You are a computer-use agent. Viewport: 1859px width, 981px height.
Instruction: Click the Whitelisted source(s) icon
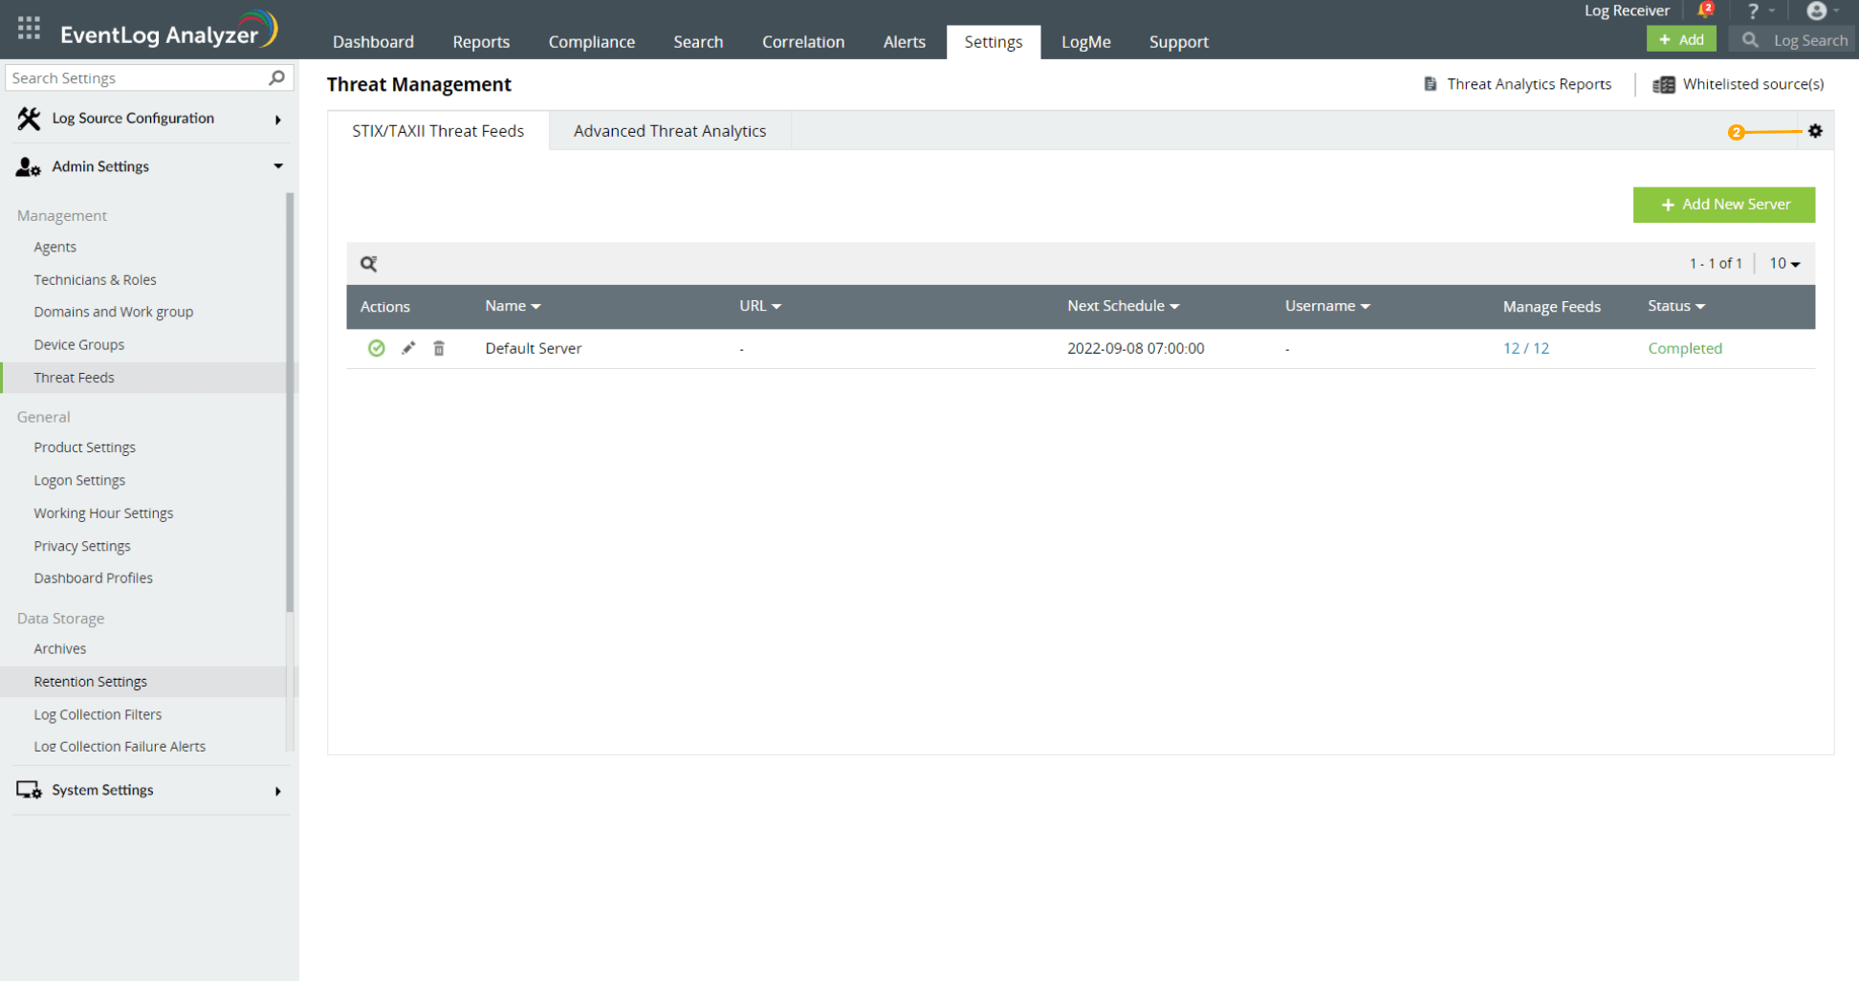[1663, 84]
